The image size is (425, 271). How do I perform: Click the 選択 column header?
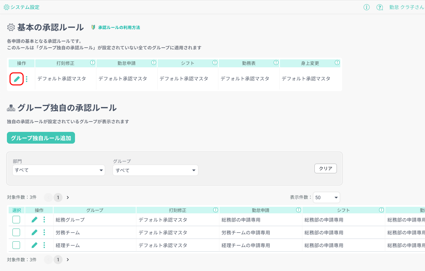point(17,210)
